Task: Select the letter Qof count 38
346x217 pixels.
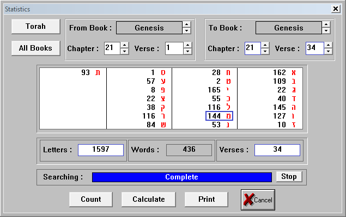Action: tap(156, 107)
